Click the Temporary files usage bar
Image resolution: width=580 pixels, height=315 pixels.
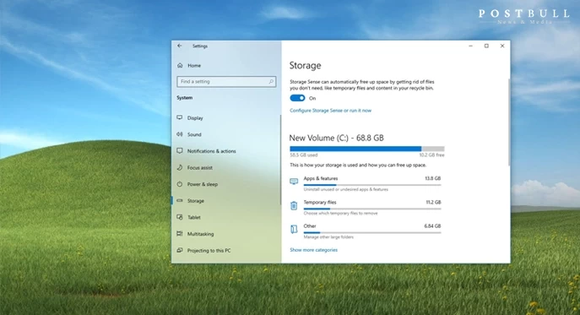pyautogui.click(x=372, y=209)
